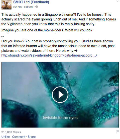This screenshot has height=139, width=120.
Task: Click Unlike under the video
Action: point(5,137)
